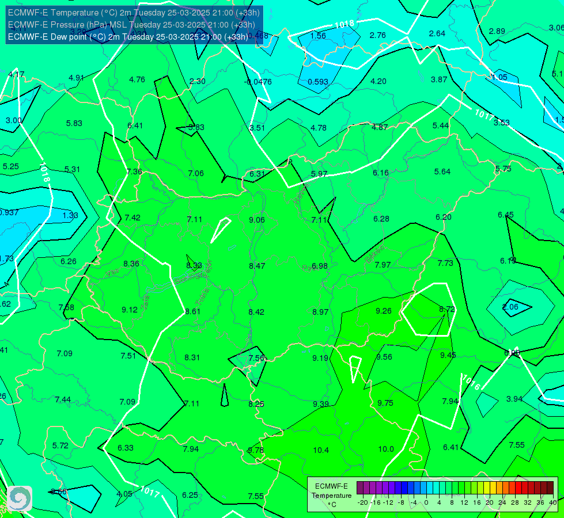Click the map value 8.47
Viewport: 564px width, 518px height.
[x=257, y=266]
